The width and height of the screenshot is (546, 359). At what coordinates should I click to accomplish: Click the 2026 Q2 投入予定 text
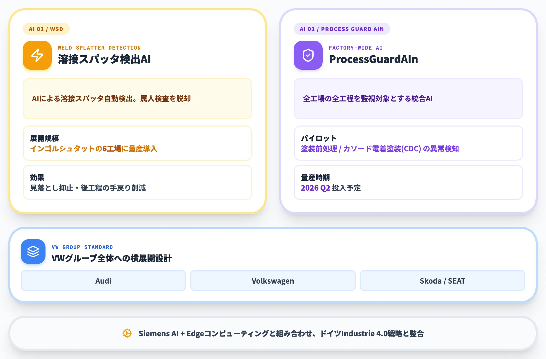coord(331,188)
